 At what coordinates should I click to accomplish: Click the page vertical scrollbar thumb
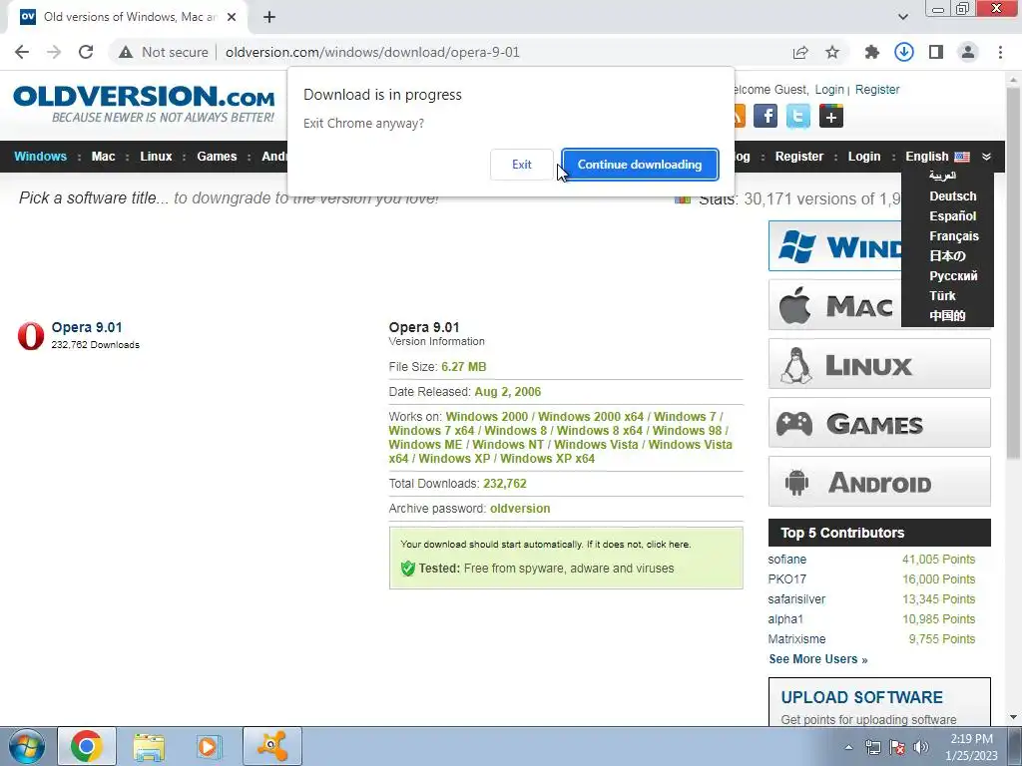[x=1013, y=272]
